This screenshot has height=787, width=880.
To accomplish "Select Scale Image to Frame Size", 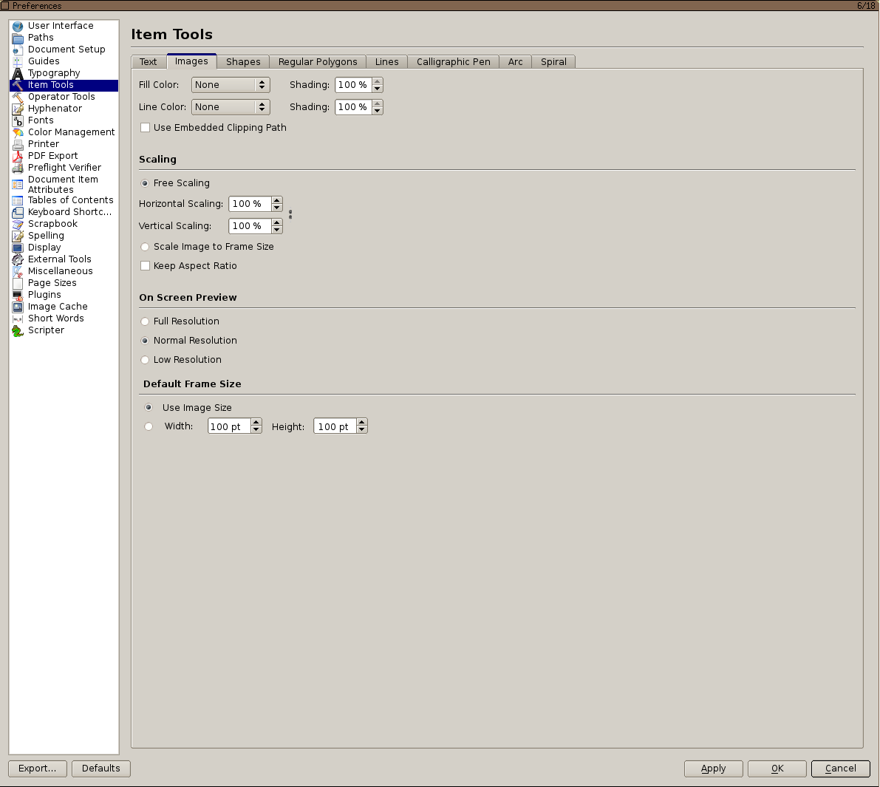I will pos(146,247).
